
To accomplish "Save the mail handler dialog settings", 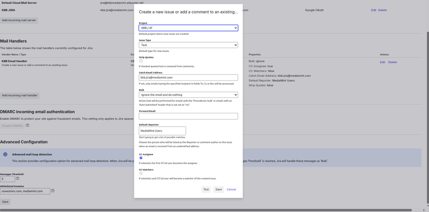I will click(219, 190).
